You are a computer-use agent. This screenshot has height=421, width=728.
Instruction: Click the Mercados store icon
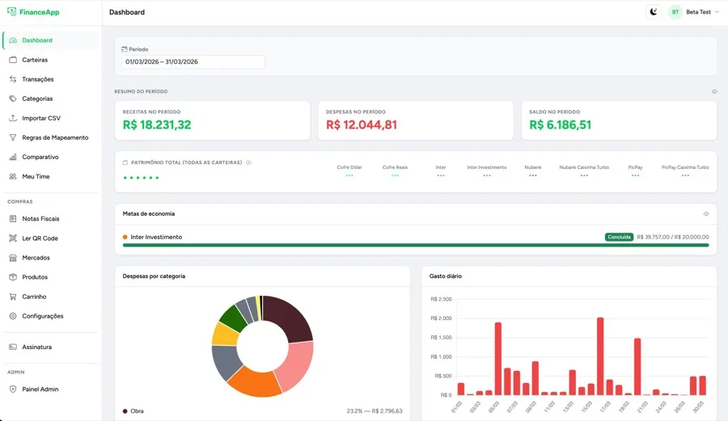pyautogui.click(x=13, y=258)
